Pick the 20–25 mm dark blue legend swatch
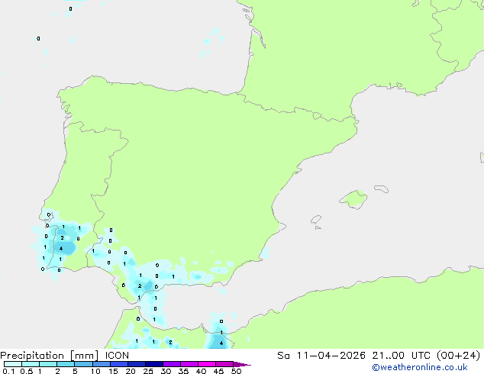 (x=136, y=364)
